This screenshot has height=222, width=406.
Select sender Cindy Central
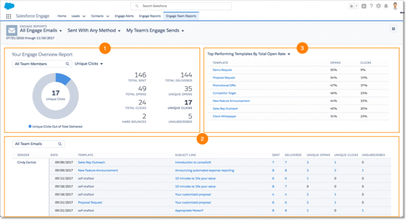pyautogui.click(x=26, y=162)
